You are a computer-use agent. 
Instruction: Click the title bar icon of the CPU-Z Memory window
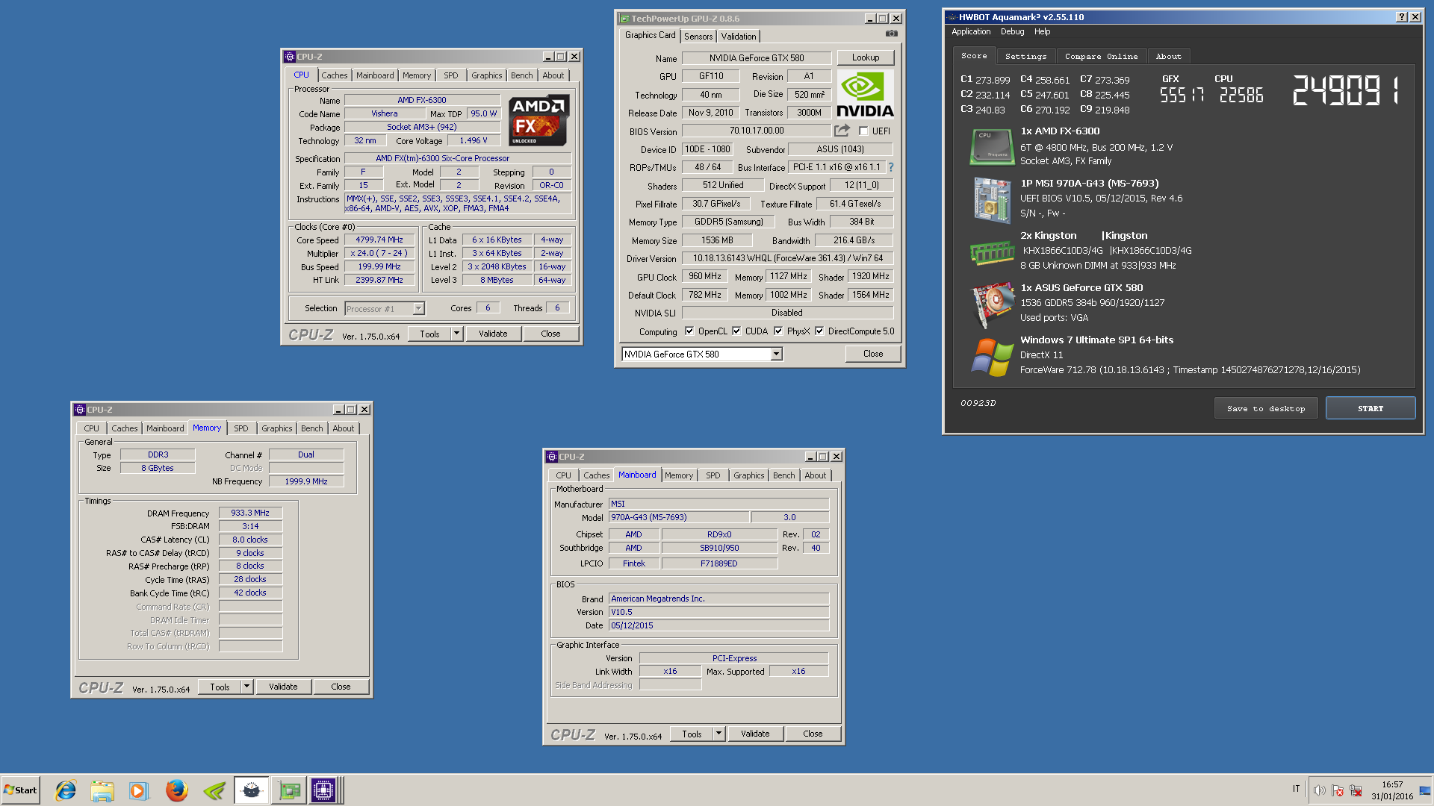tap(80, 410)
